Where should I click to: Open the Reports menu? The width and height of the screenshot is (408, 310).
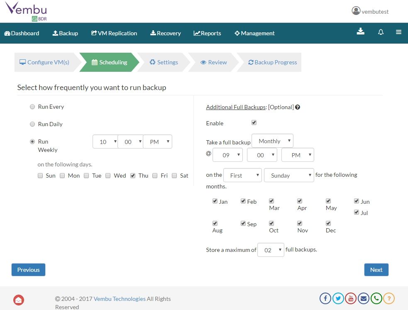(x=207, y=33)
